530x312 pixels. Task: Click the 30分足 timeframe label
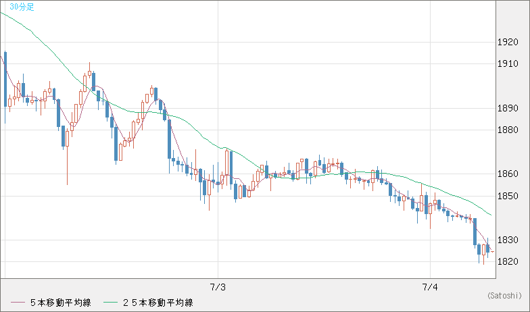22,7
